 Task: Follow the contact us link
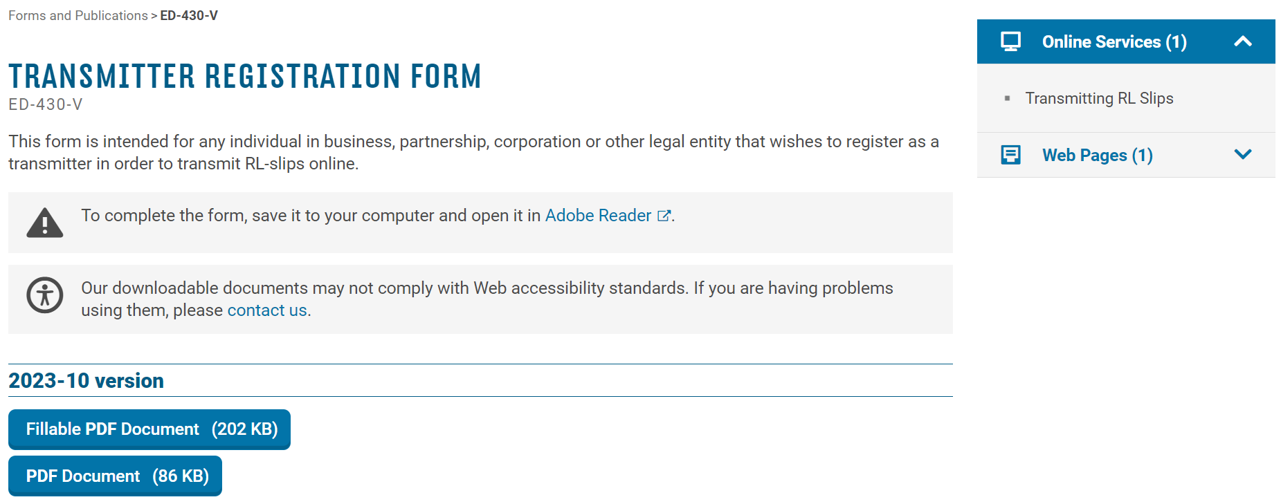pos(267,310)
